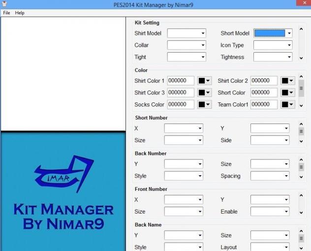Viewport: 311px width, 251px height.
Task: Open the Back Number Y dropdown
Action: pos(184,164)
